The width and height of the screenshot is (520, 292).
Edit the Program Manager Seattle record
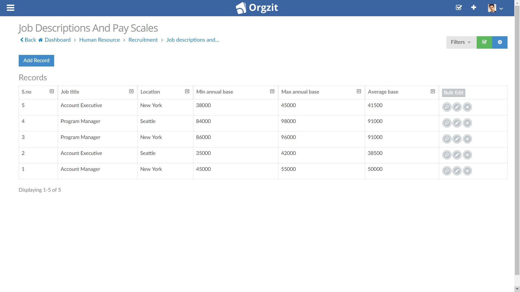pyautogui.click(x=457, y=123)
